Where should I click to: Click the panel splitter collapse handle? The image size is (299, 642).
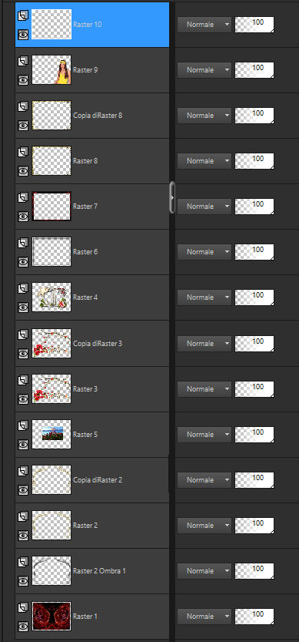tap(172, 197)
